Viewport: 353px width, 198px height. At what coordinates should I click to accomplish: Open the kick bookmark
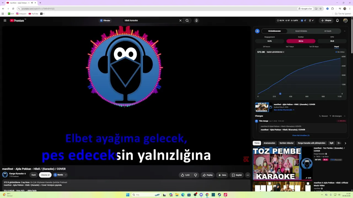tap(11, 14)
